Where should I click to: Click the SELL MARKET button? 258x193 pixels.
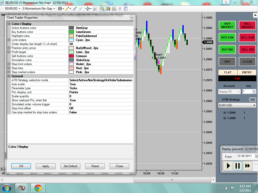point(247,25)
